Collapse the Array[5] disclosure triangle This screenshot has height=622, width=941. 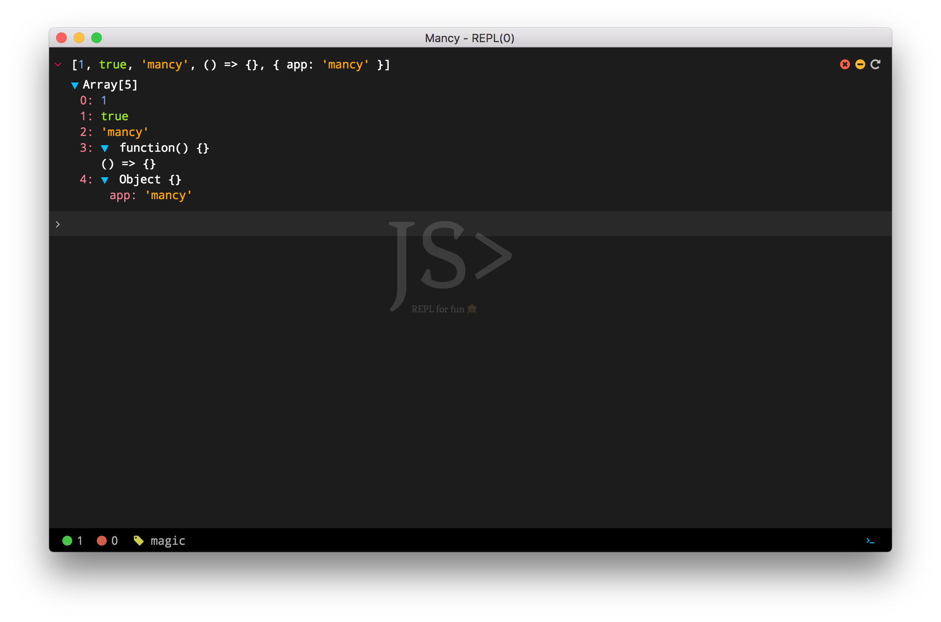[x=75, y=85]
